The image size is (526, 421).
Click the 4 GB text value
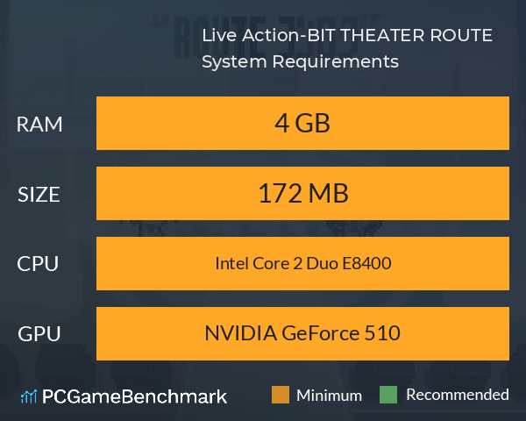click(302, 123)
